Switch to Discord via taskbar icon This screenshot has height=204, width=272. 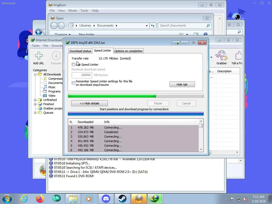click(106, 199)
